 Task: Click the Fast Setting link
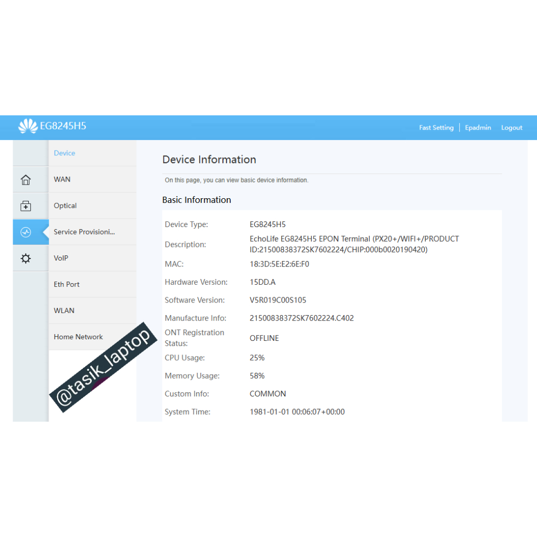(436, 128)
